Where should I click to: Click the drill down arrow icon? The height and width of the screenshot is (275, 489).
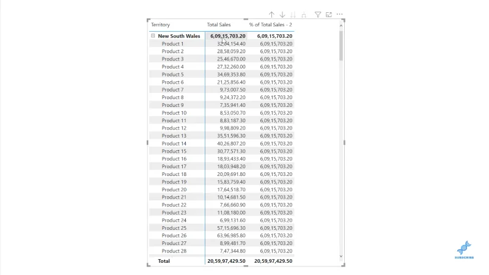coord(282,15)
